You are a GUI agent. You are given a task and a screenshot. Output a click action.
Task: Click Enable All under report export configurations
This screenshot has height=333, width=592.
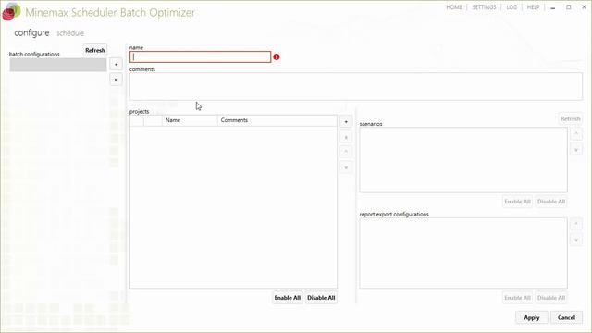517,298
